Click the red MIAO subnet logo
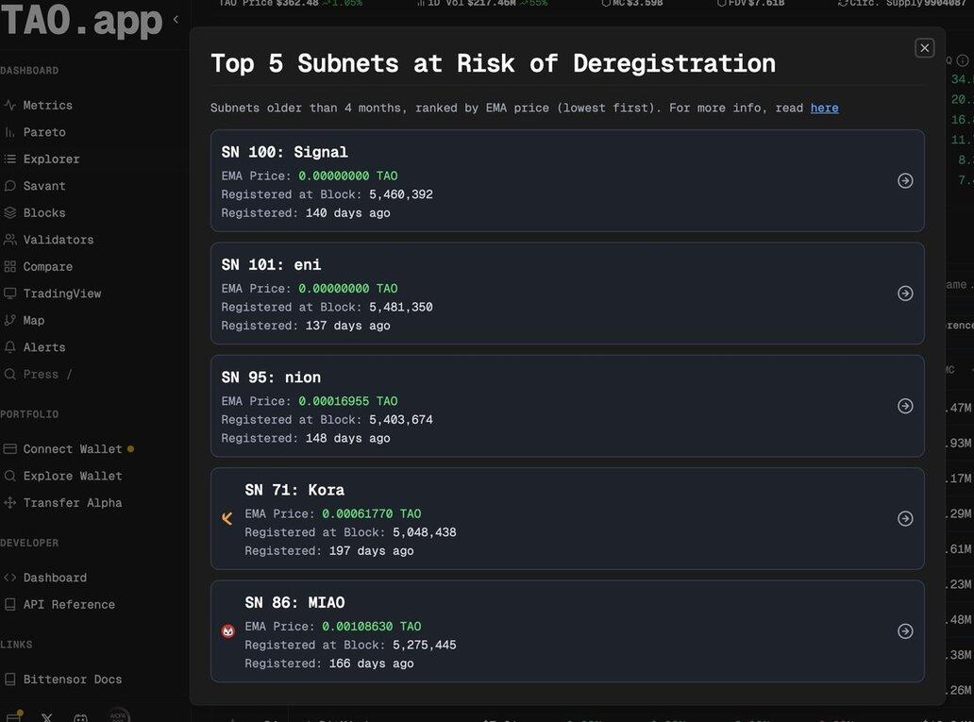Screen dimensions: 974x722 coord(228,631)
